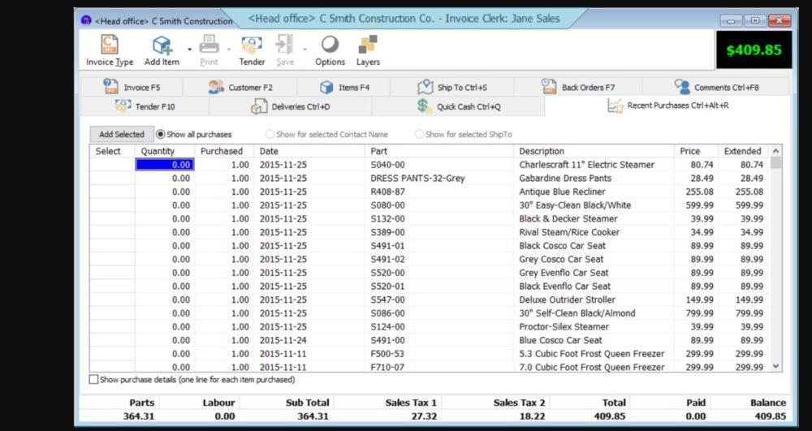Click the Add Item box icon
This screenshot has width=812, height=431.
[162, 45]
